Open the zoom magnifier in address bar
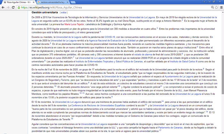 tap(212, 7)
